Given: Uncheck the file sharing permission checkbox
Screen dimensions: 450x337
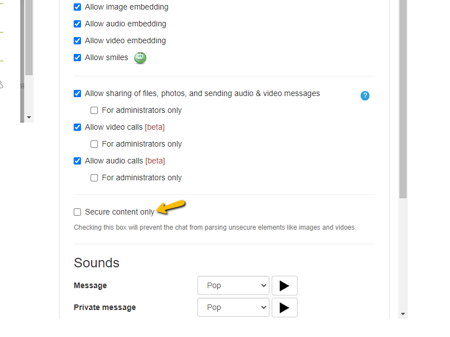Looking at the screenshot, I should tap(77, 93).
